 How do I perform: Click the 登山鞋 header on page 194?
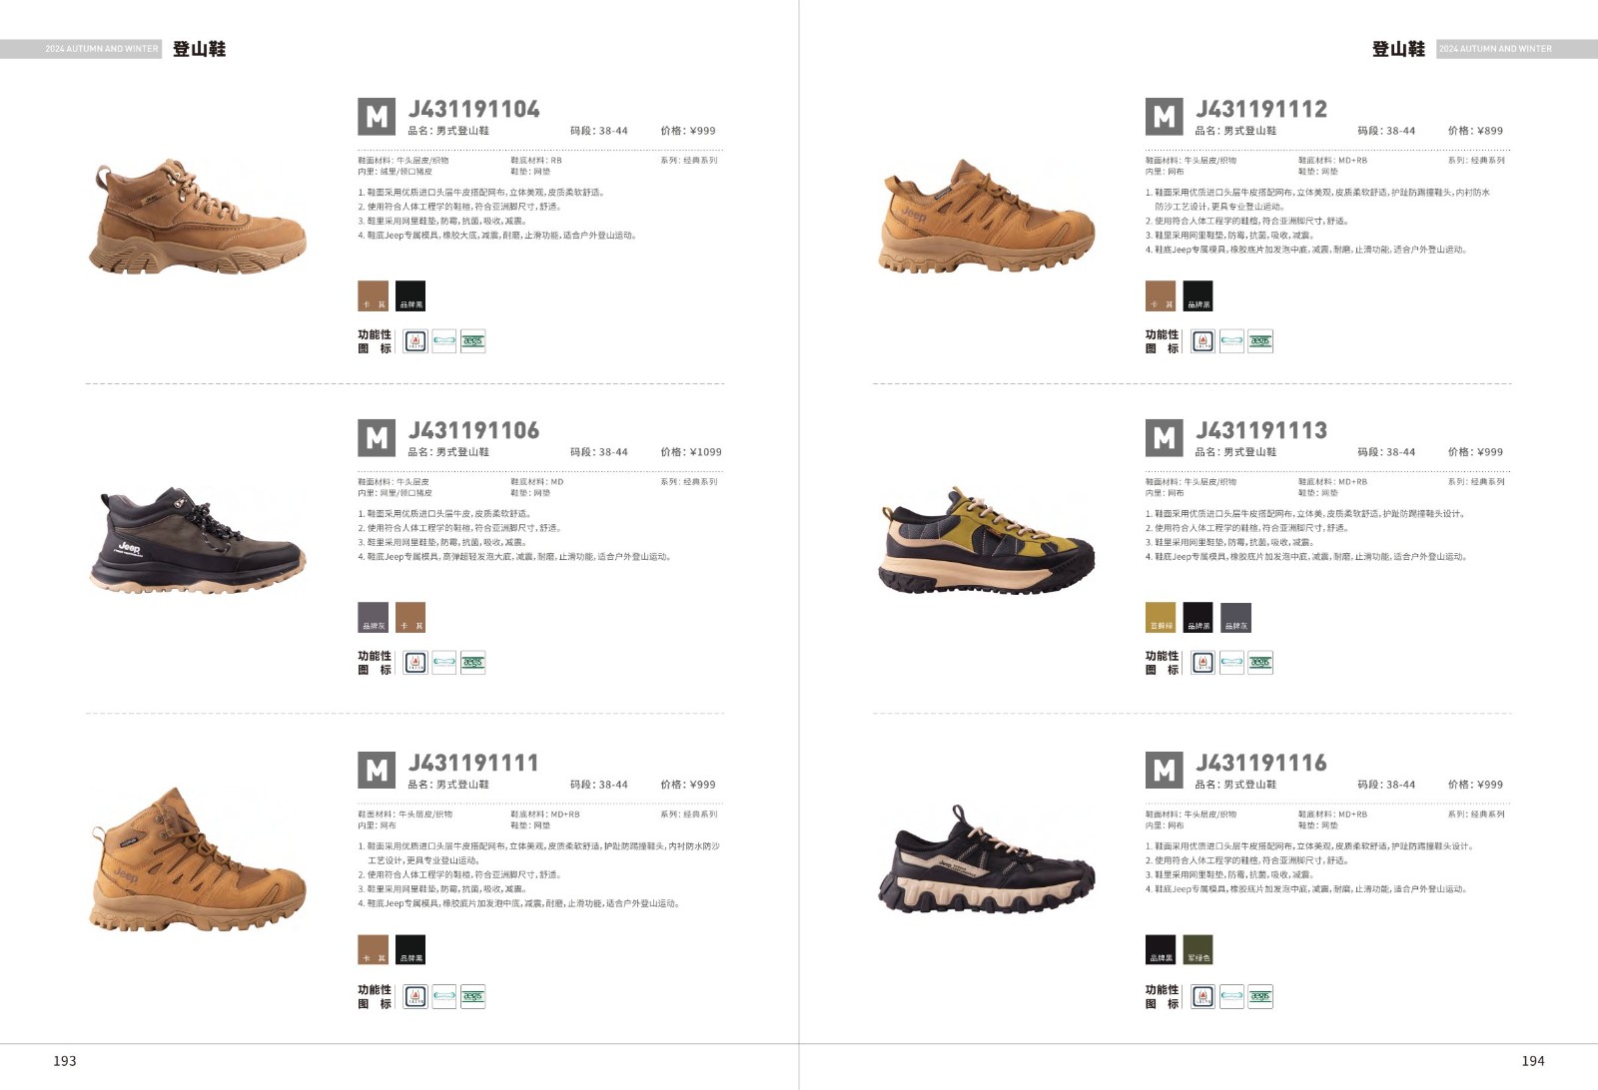coord(1398,49)
